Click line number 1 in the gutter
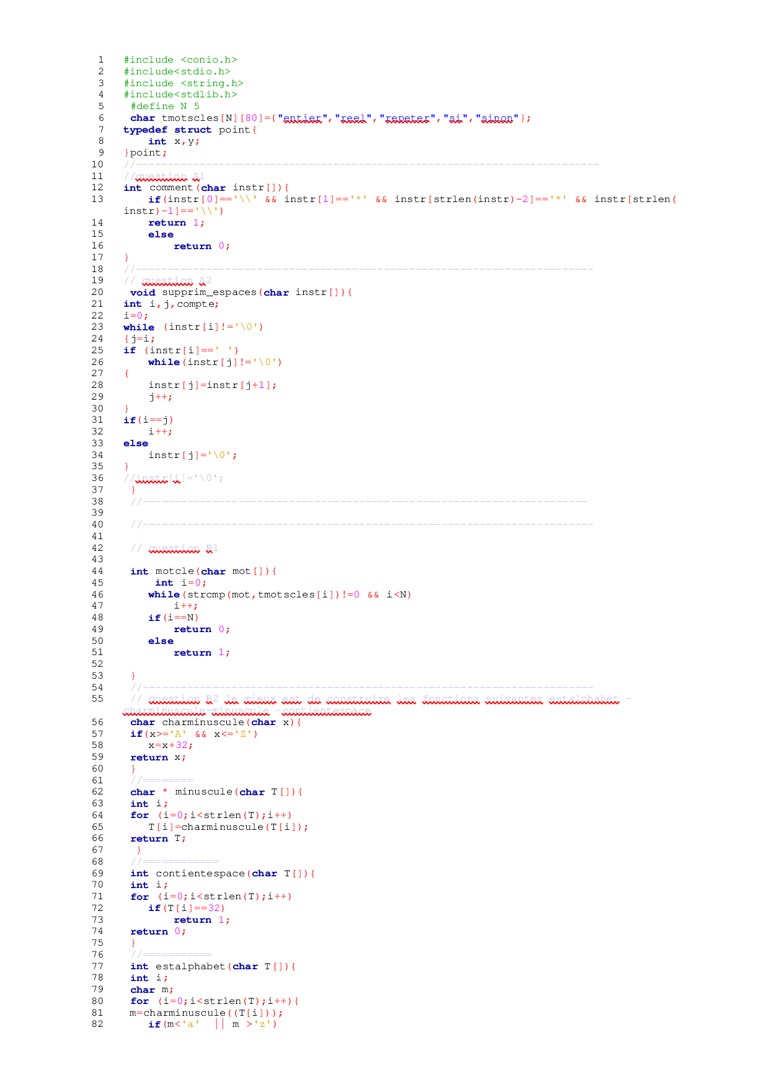Viewport: 769px width, 1087px height. pyautogui.click(x=101, y=60)
